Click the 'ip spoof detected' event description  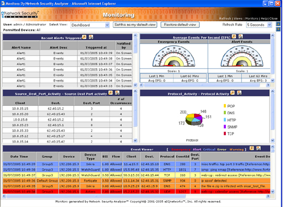214,180
